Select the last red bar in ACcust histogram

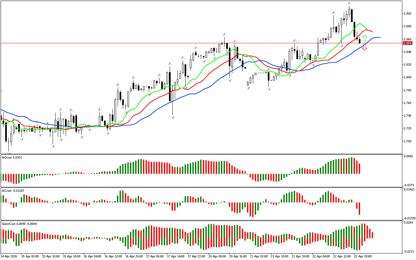click(x=359, y=208)
